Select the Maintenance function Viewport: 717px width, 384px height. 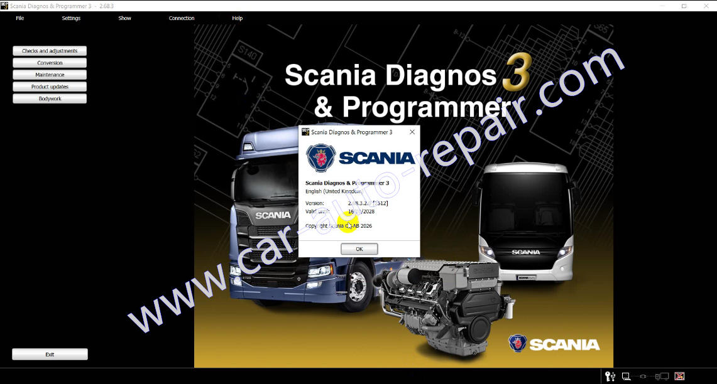pyautogui.click(x=49, y=74)
